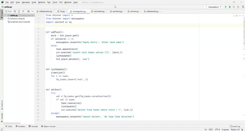Expand the astha.py project root node
Viewport: 245px width, 131px height.
pos(5,15)
